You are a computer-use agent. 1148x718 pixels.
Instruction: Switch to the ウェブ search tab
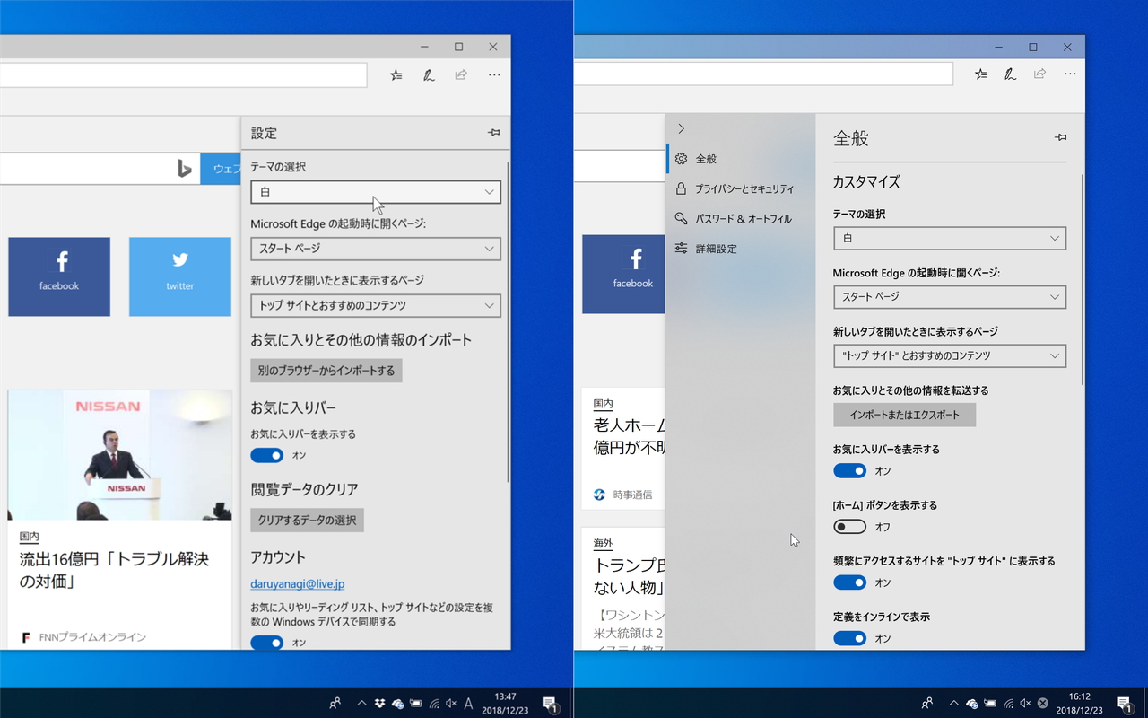click(226, 168)
